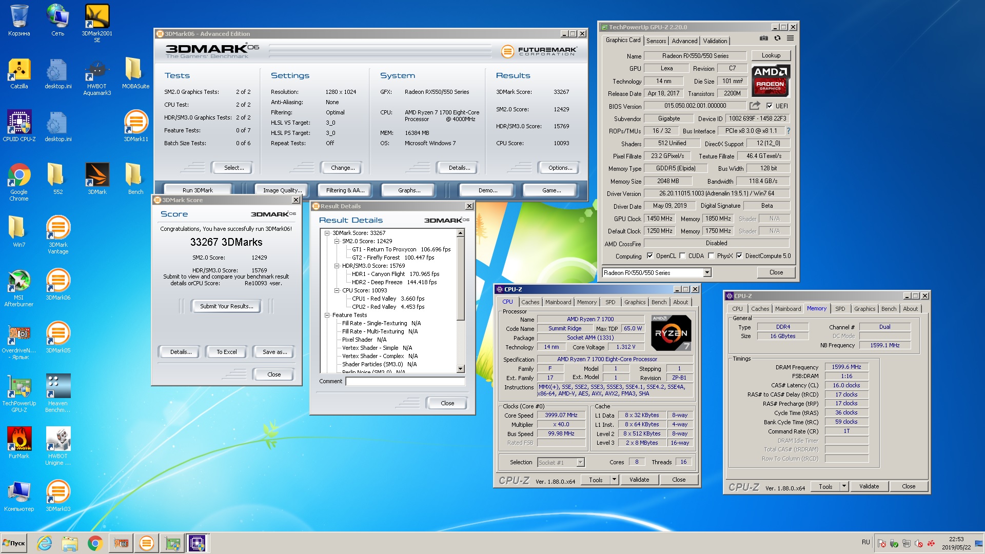
Task: Collapse the HDR/SM3.0 Score: 15769 tree node
Action: coord(337,266)
